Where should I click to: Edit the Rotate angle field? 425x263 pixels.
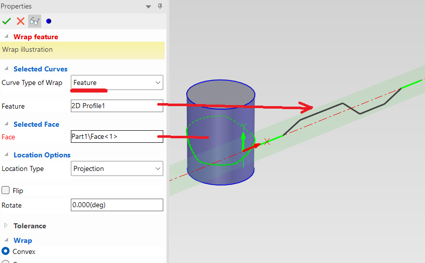pos(117,205)
